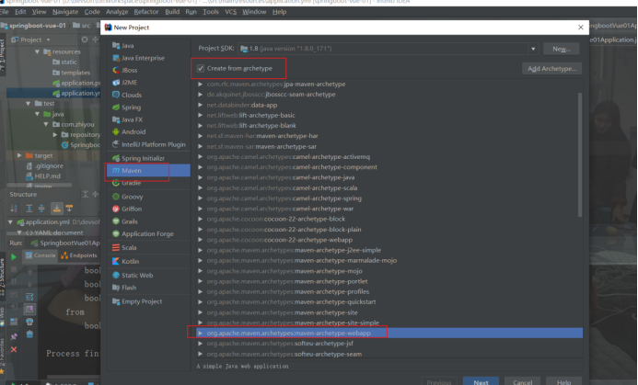Click the archetype list vertical scrollbar
This screenshot has height=385, width=638.
pos(580,154)
